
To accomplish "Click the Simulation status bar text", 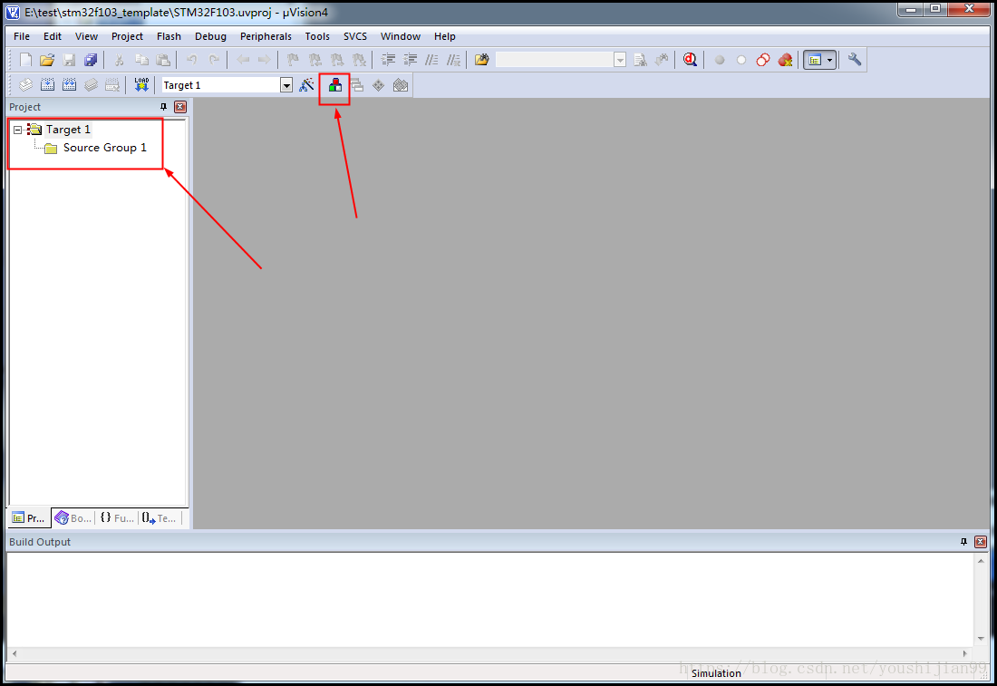I will tap(716, 673).
